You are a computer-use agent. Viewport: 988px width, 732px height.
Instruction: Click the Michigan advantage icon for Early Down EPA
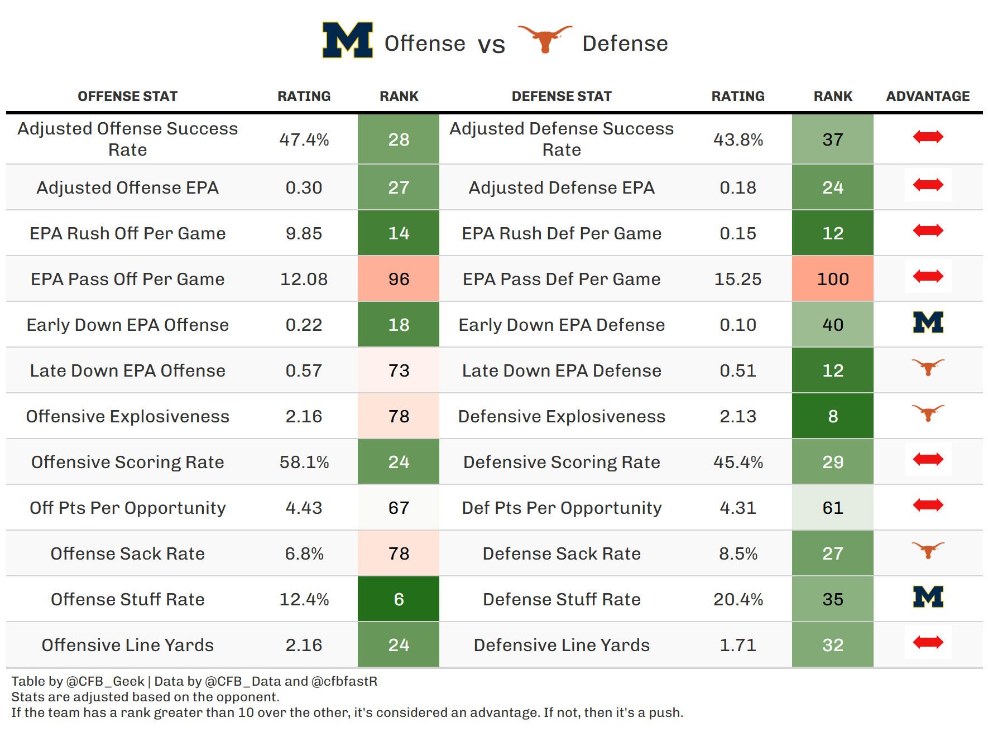coord(928,323)
